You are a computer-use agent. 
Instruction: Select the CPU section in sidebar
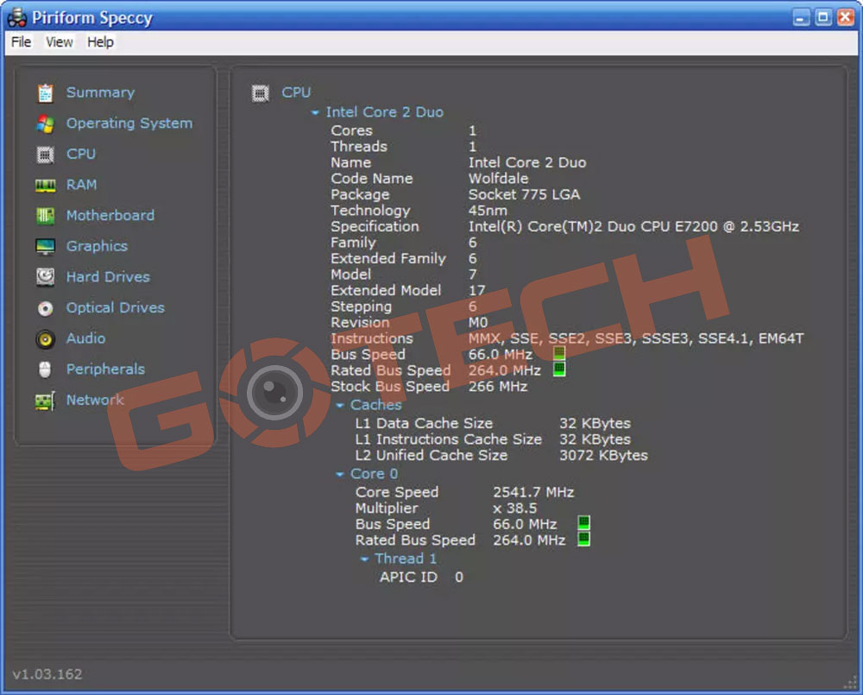tap(80, 155)
